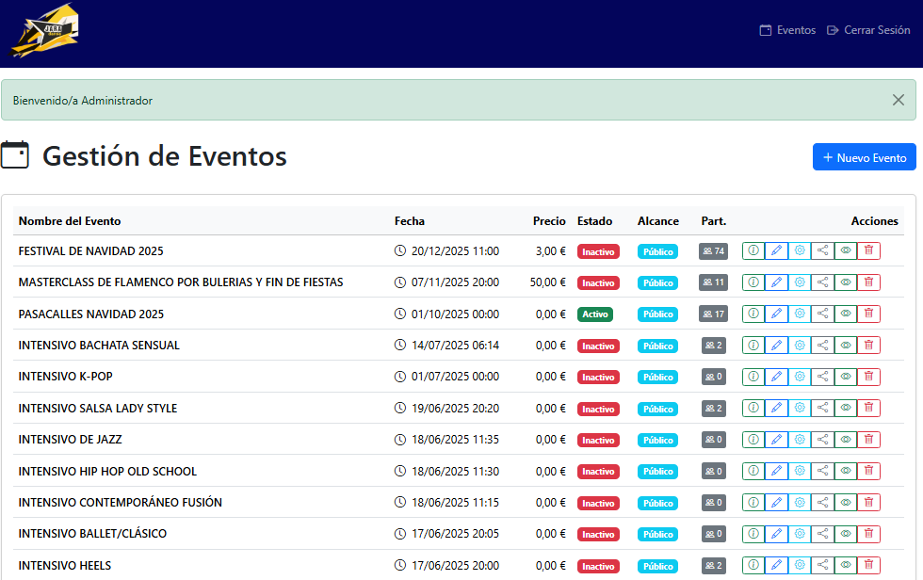Open info details for FESTIVAL DE NAVIDAD 2025

(x=753, y=251)
